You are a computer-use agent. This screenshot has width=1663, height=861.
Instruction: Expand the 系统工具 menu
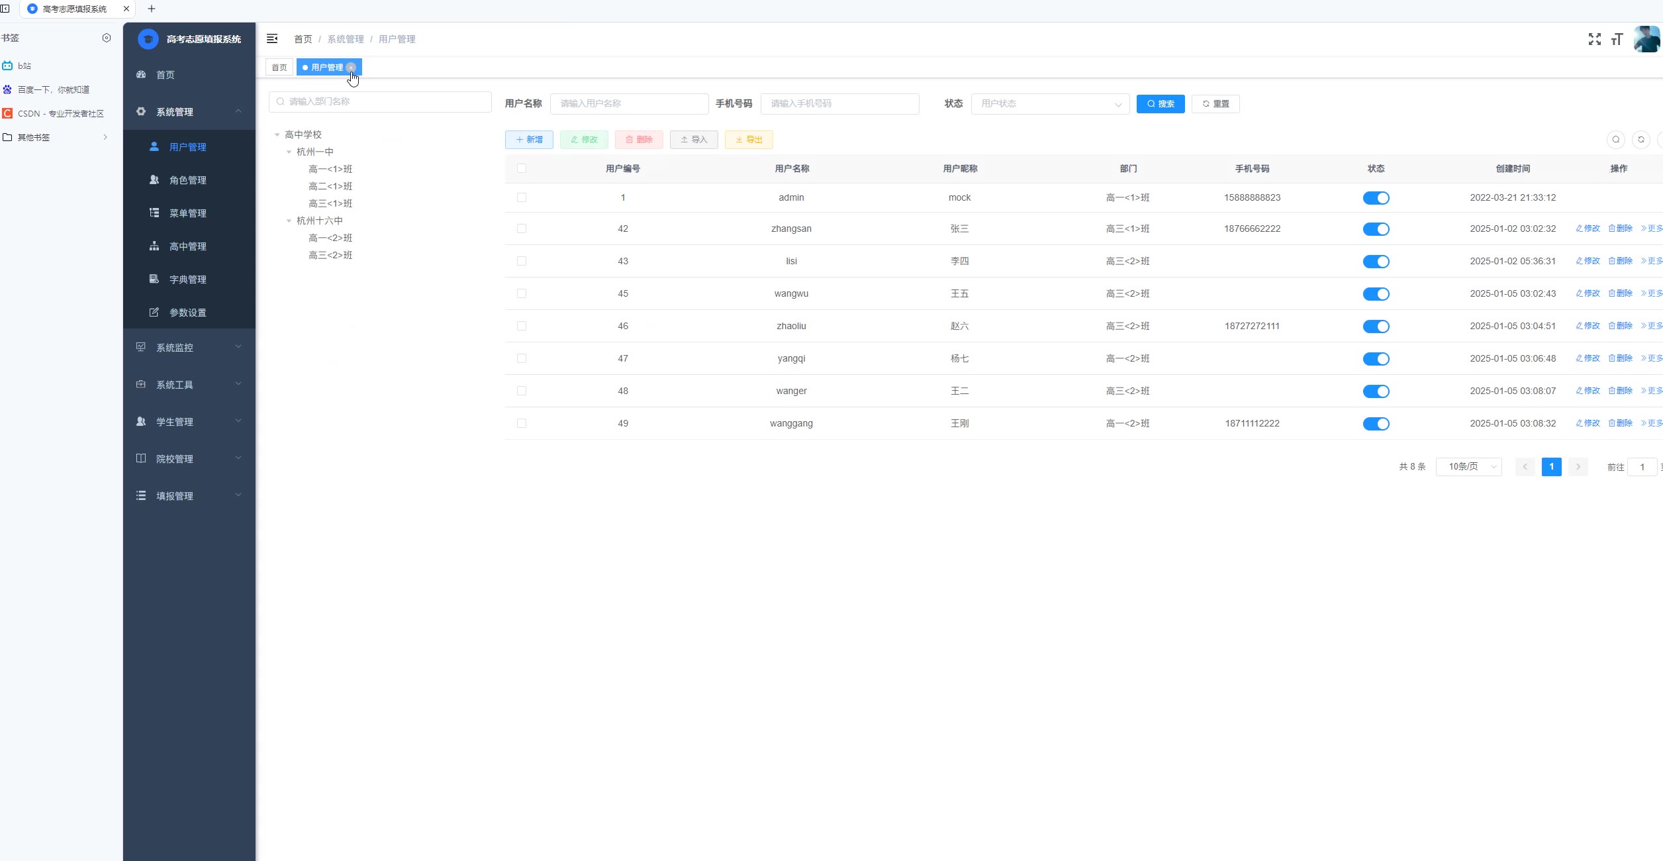click(x=189, y=385)
